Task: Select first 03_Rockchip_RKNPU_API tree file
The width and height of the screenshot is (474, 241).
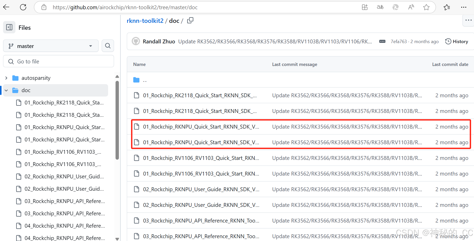Action: (x=65, y=201)
